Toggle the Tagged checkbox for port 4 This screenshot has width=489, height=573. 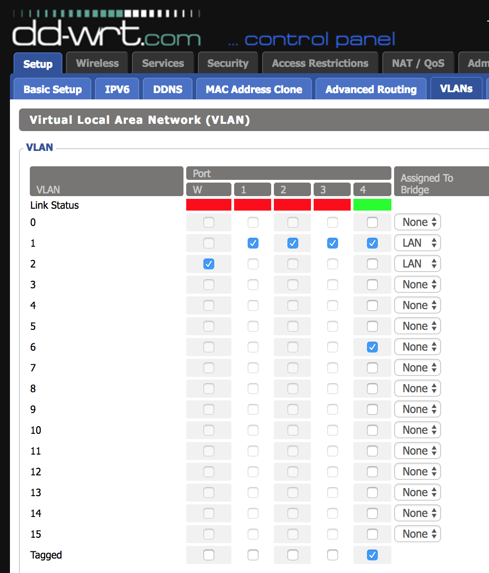[x=372, y=555]
